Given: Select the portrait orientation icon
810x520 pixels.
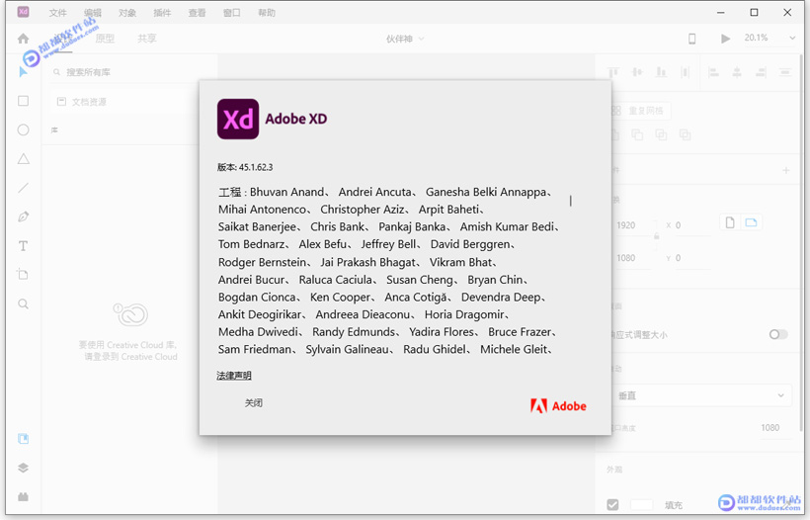Looking at the screenshot, I should click(x=730, y=222).
